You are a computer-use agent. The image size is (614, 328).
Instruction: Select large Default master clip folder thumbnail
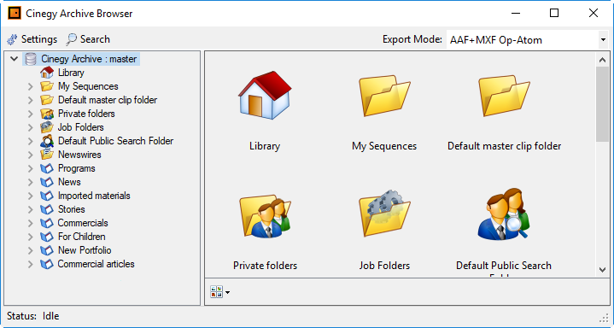[504, 96]
